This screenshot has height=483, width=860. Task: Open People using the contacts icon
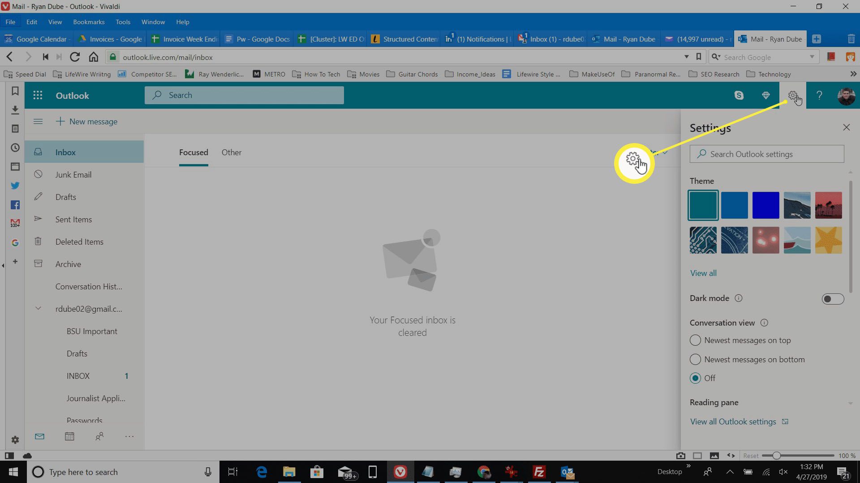(x=99, y=436)
